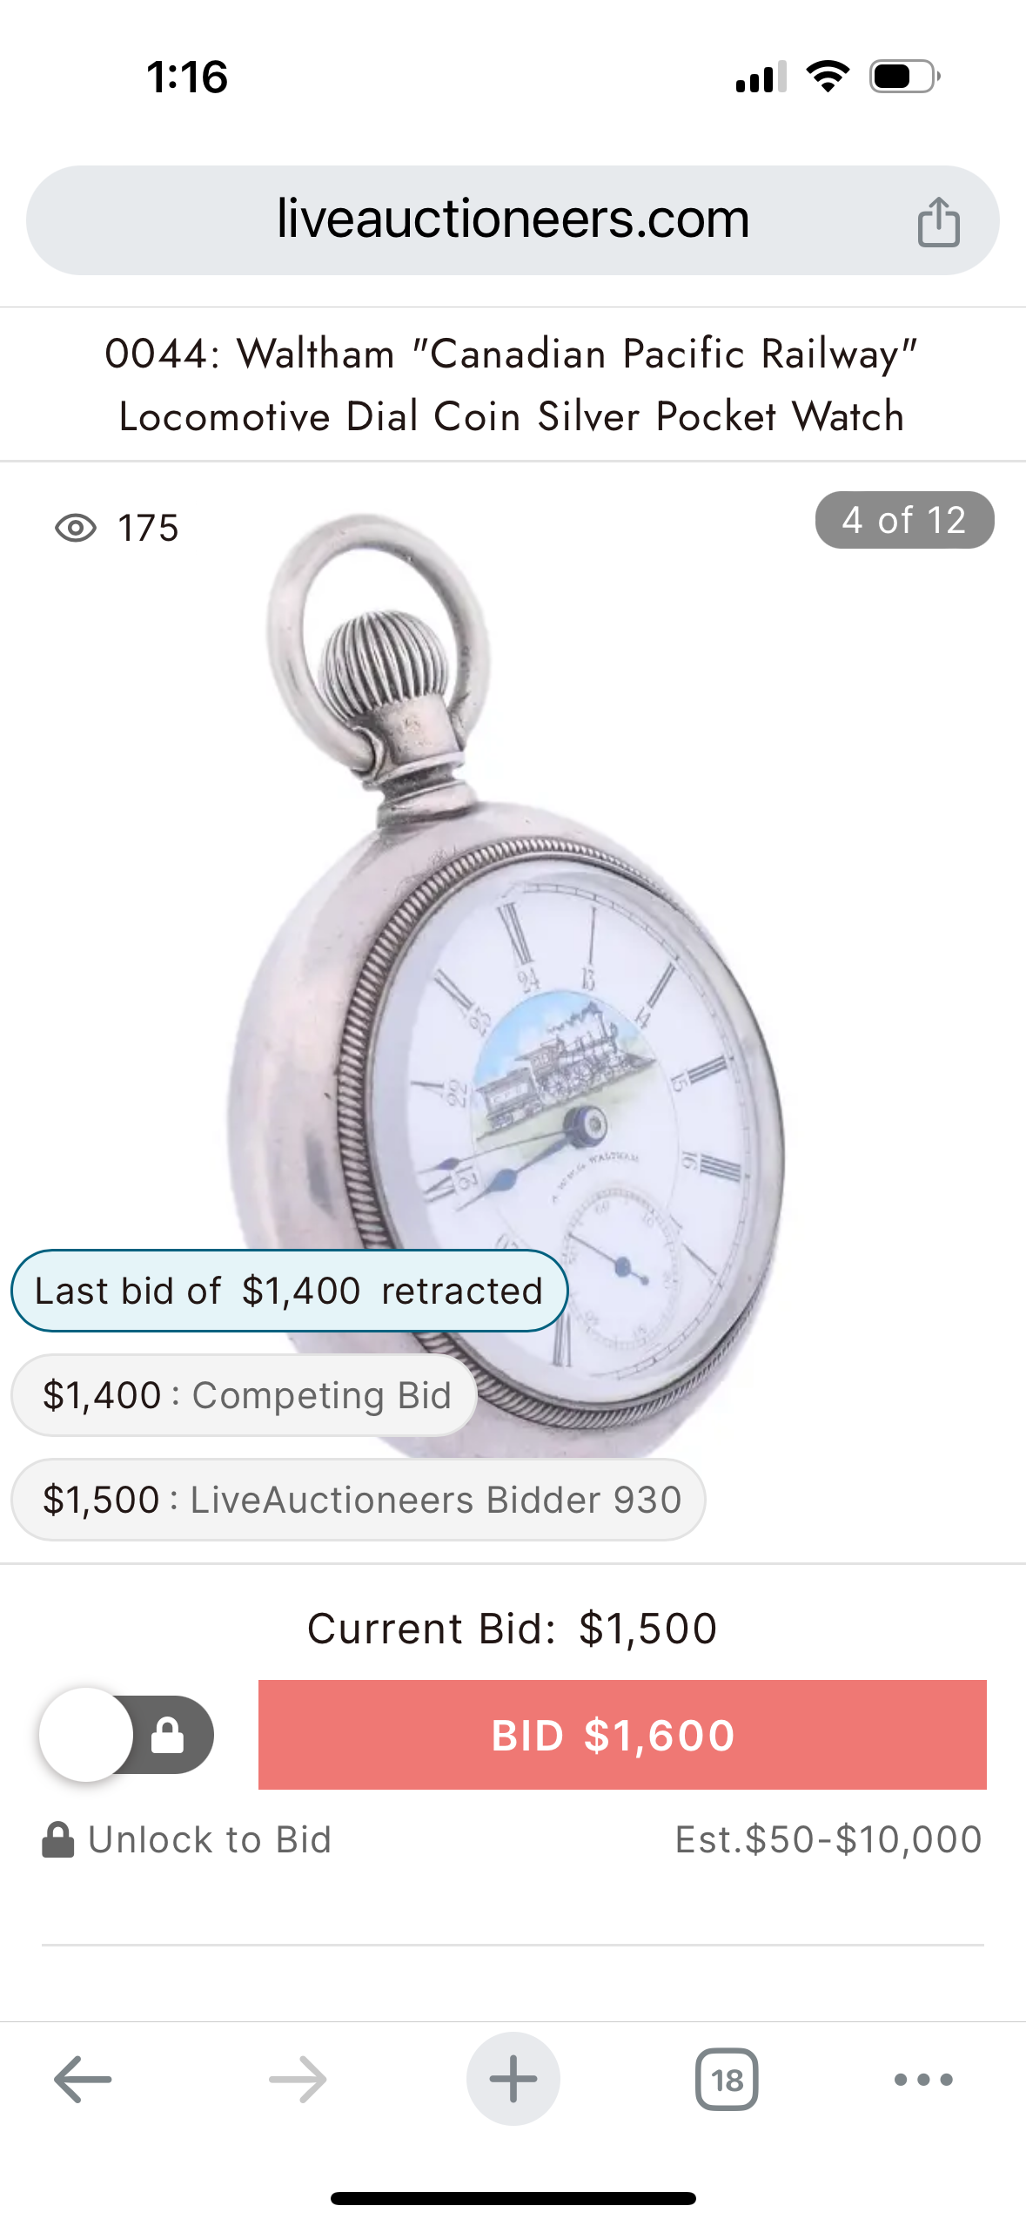This screenshot has height=2226, width=1026.
Task: Tap the liveauctioneers.com address field
Action: 513,220
